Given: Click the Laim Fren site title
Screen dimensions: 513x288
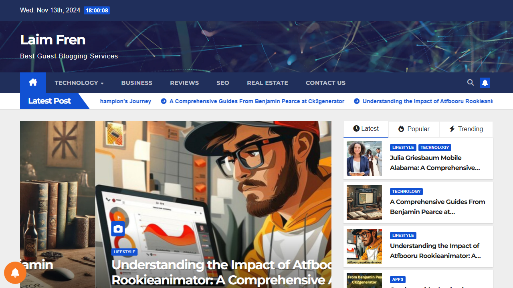Looking at the screenshot, I should tap(53, 40).
